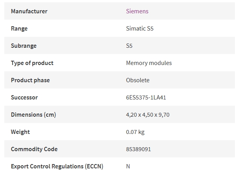Viewport: 240px width, 177px height.
Task: Select the dimensions value 4,20 x 4,50 x 9,70
Action: (148, 115)
